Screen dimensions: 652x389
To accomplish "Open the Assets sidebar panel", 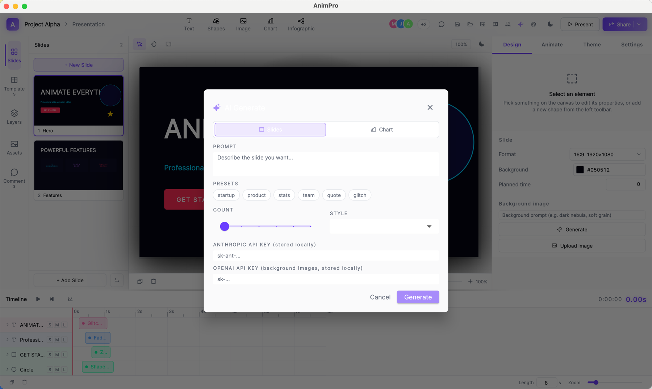I will coord(14,148).
